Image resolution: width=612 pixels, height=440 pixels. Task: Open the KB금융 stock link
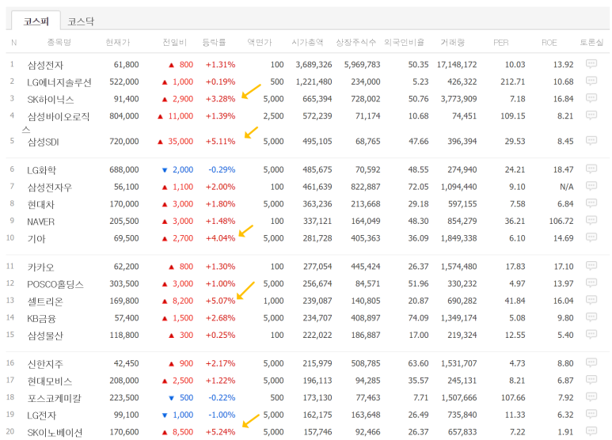[41, 319]
